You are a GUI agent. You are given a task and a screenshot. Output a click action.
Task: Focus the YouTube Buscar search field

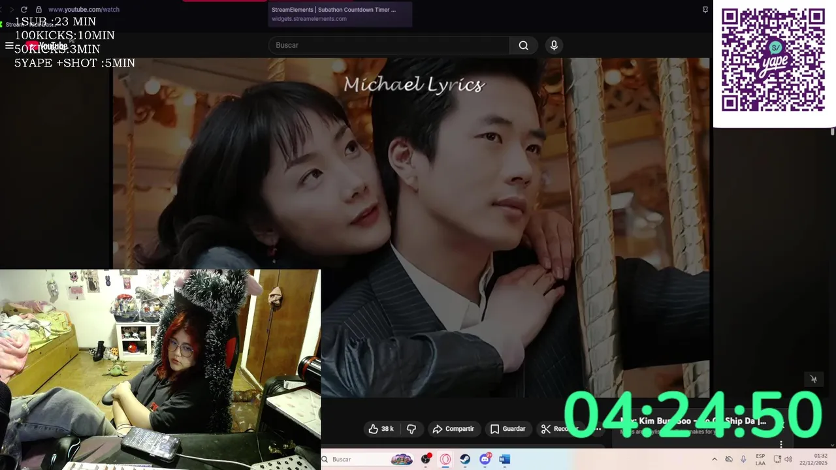point(389,45)
